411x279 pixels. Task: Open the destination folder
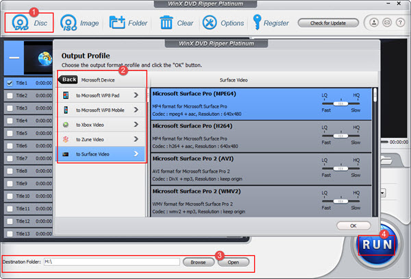tap(234, 262)
